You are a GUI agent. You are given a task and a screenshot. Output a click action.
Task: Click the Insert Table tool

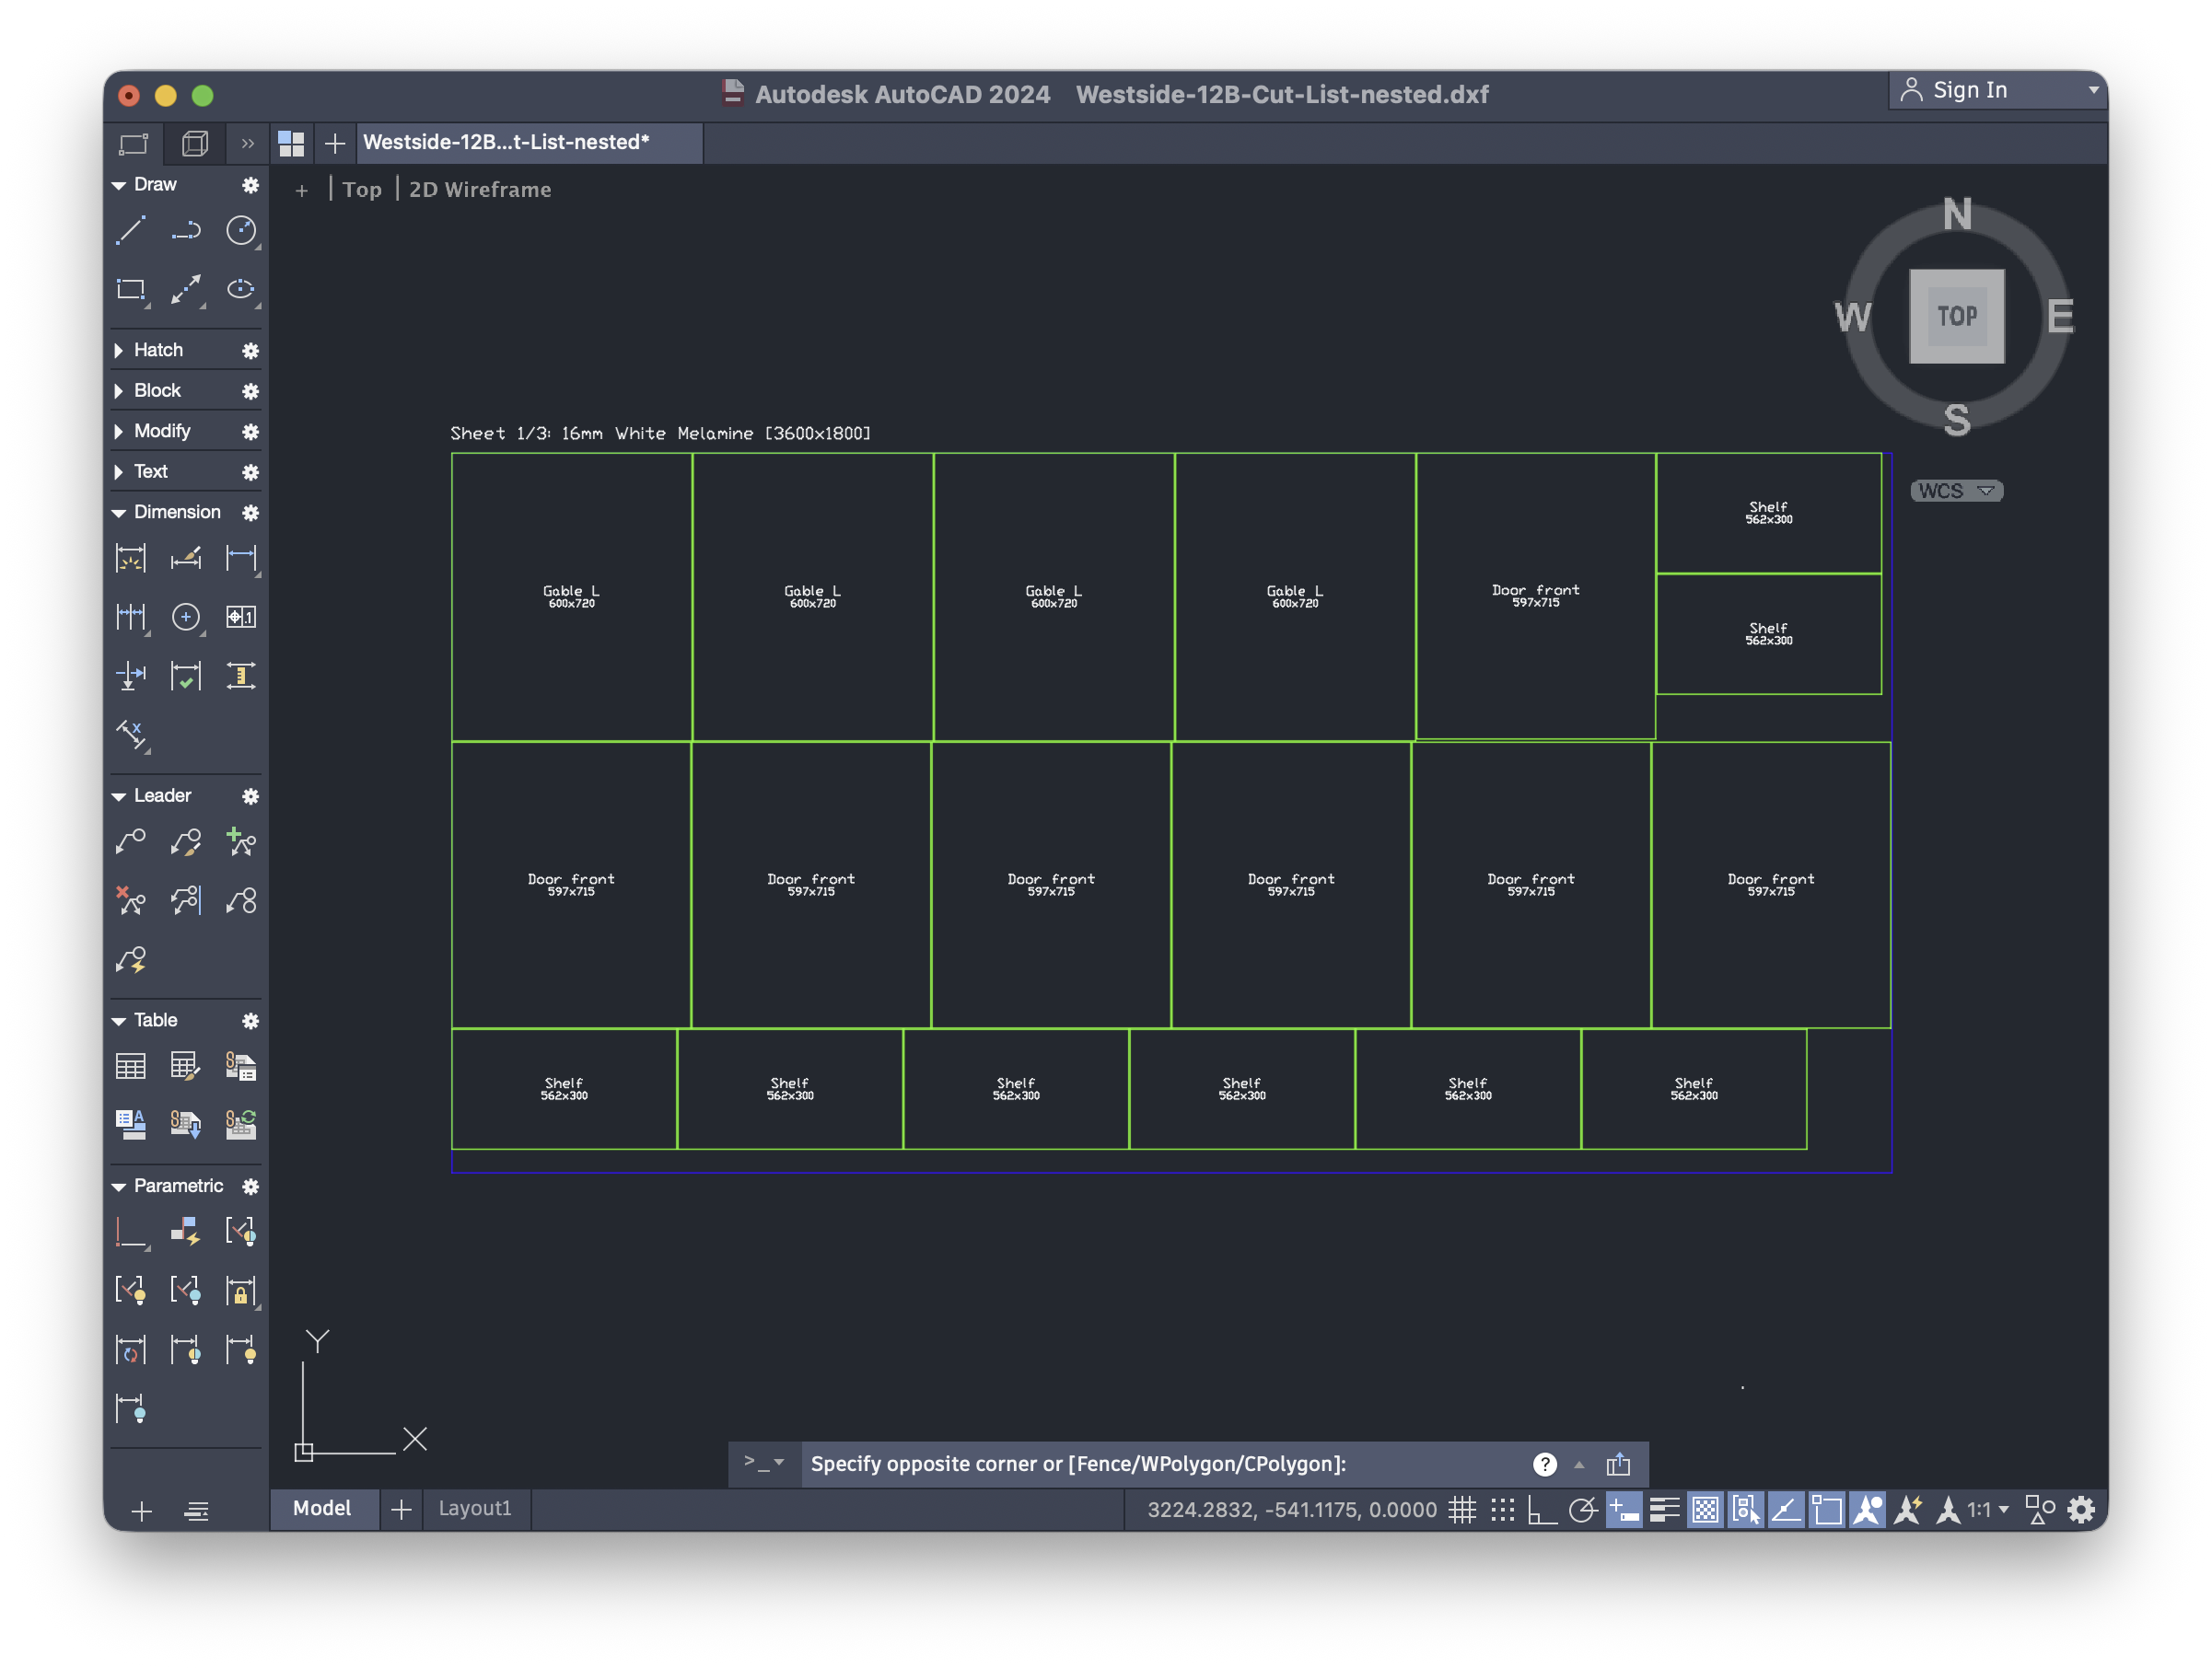point(131,1066)
